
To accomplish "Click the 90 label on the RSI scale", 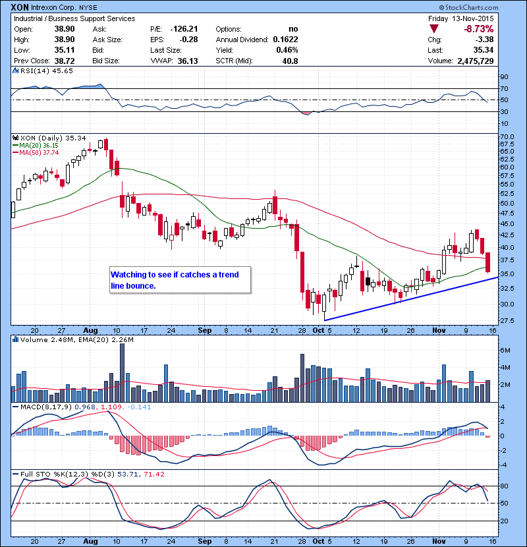I will (x=504, y=76).
